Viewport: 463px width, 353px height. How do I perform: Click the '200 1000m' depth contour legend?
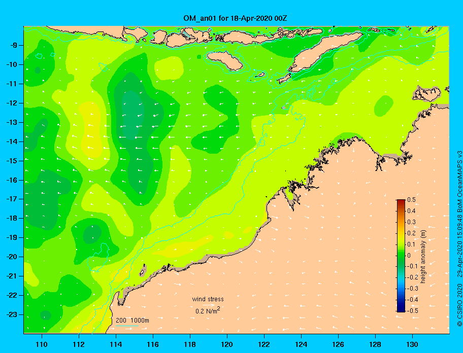[133, 320]
